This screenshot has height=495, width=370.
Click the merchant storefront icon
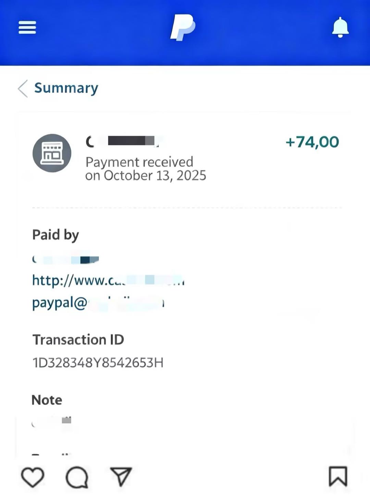click(52, 153)
